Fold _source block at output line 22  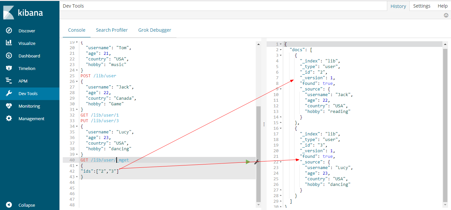pyautogui.click(x=281, y=162)
